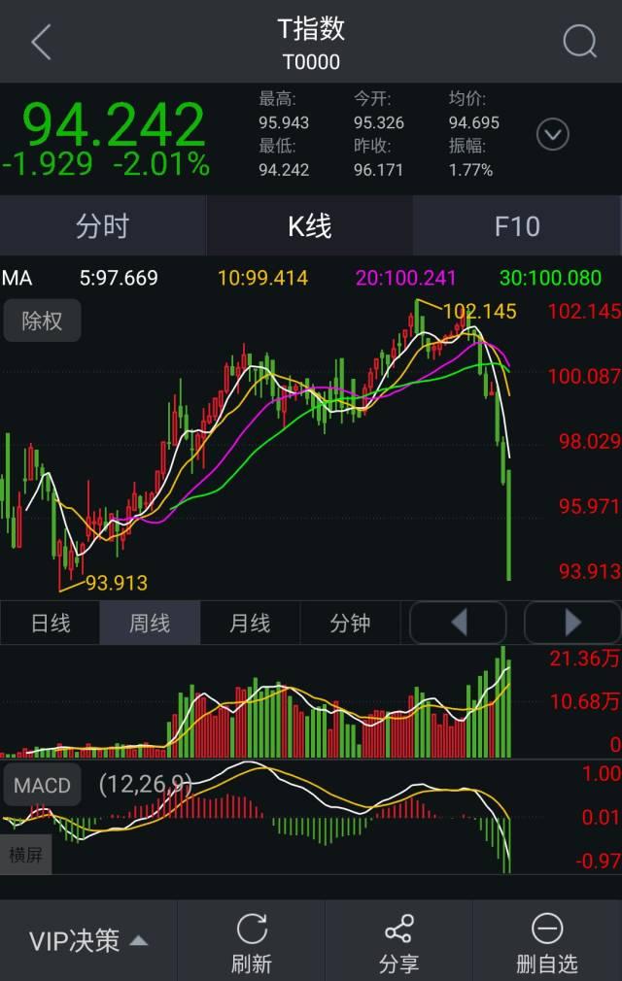Tap the volume axis label 21.36万

(584, 659)
